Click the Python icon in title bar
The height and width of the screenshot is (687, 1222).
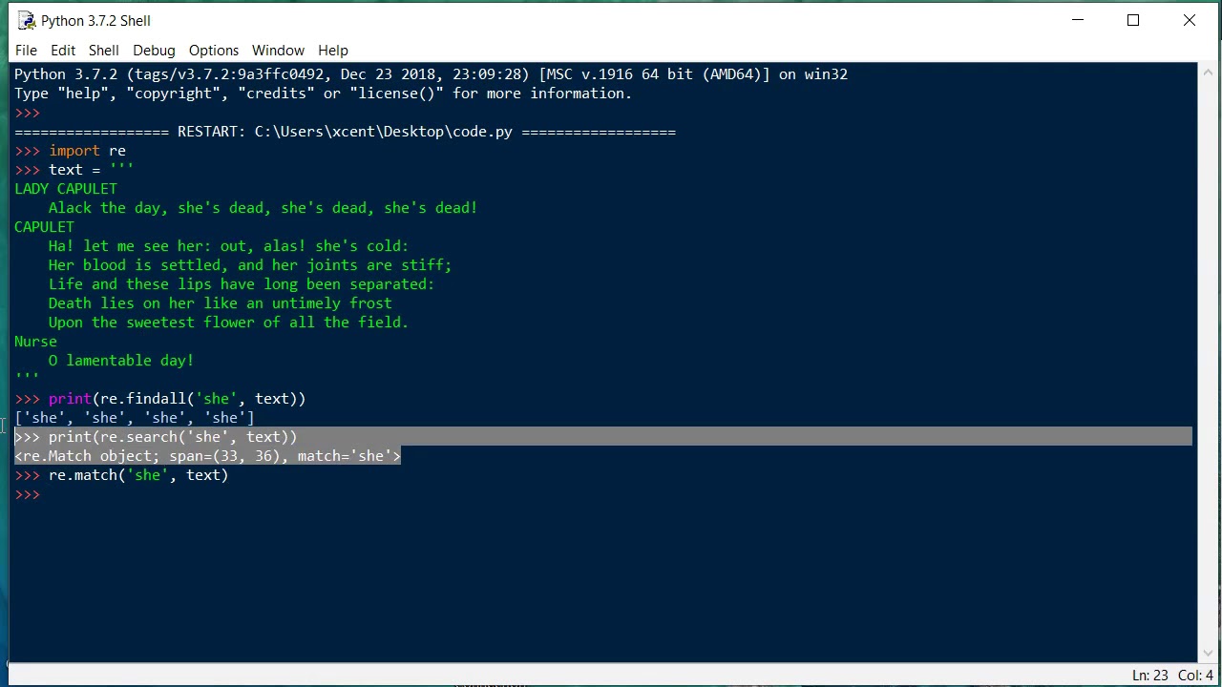click(26, 20)
